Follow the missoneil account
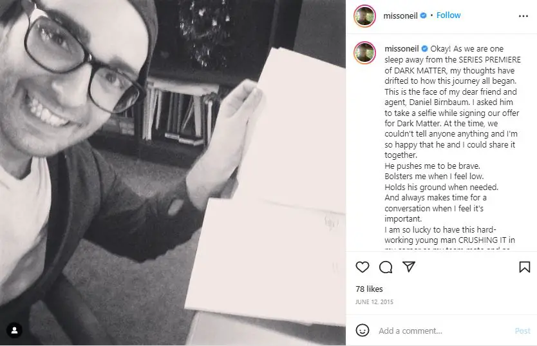 coord(448,15)
